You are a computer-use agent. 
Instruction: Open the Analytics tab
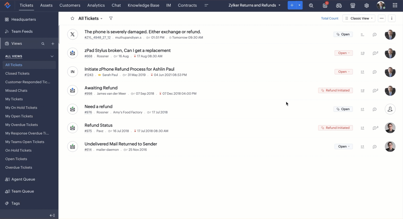[x=96, y=5]
